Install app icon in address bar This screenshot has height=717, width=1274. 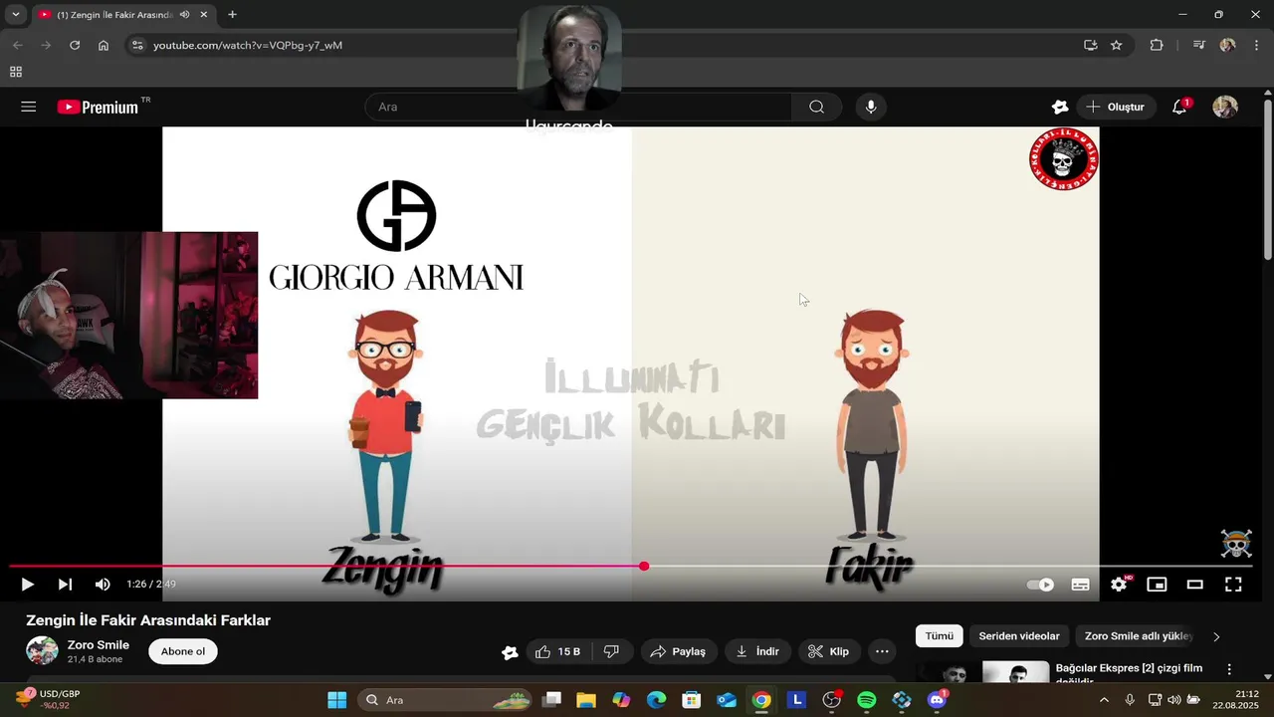(1090, 45)
